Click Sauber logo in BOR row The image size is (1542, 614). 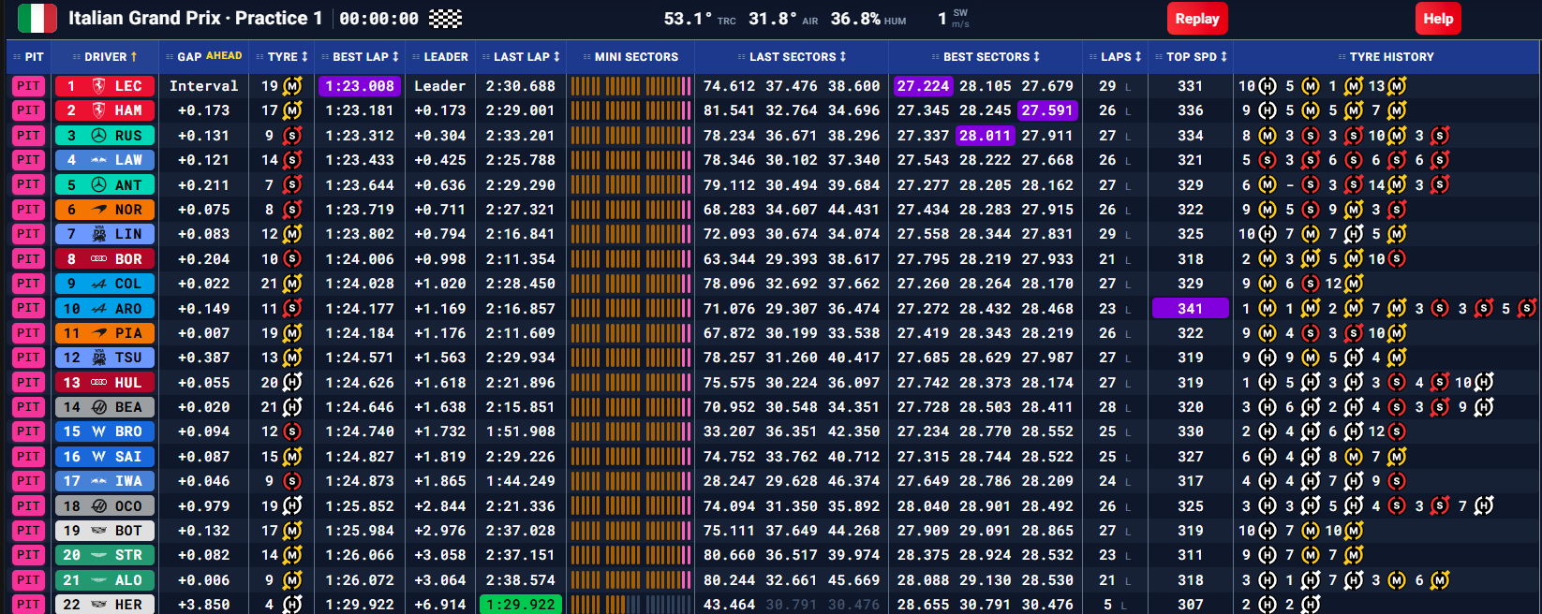coord(98,259)
